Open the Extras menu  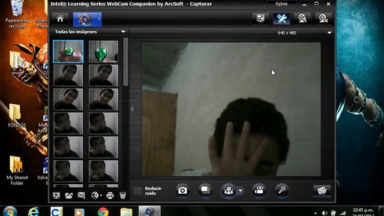(x=281, y=4)
